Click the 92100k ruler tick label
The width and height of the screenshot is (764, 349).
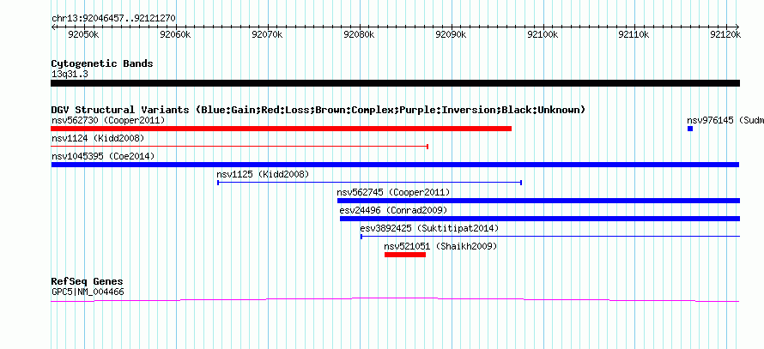point(543,34)
